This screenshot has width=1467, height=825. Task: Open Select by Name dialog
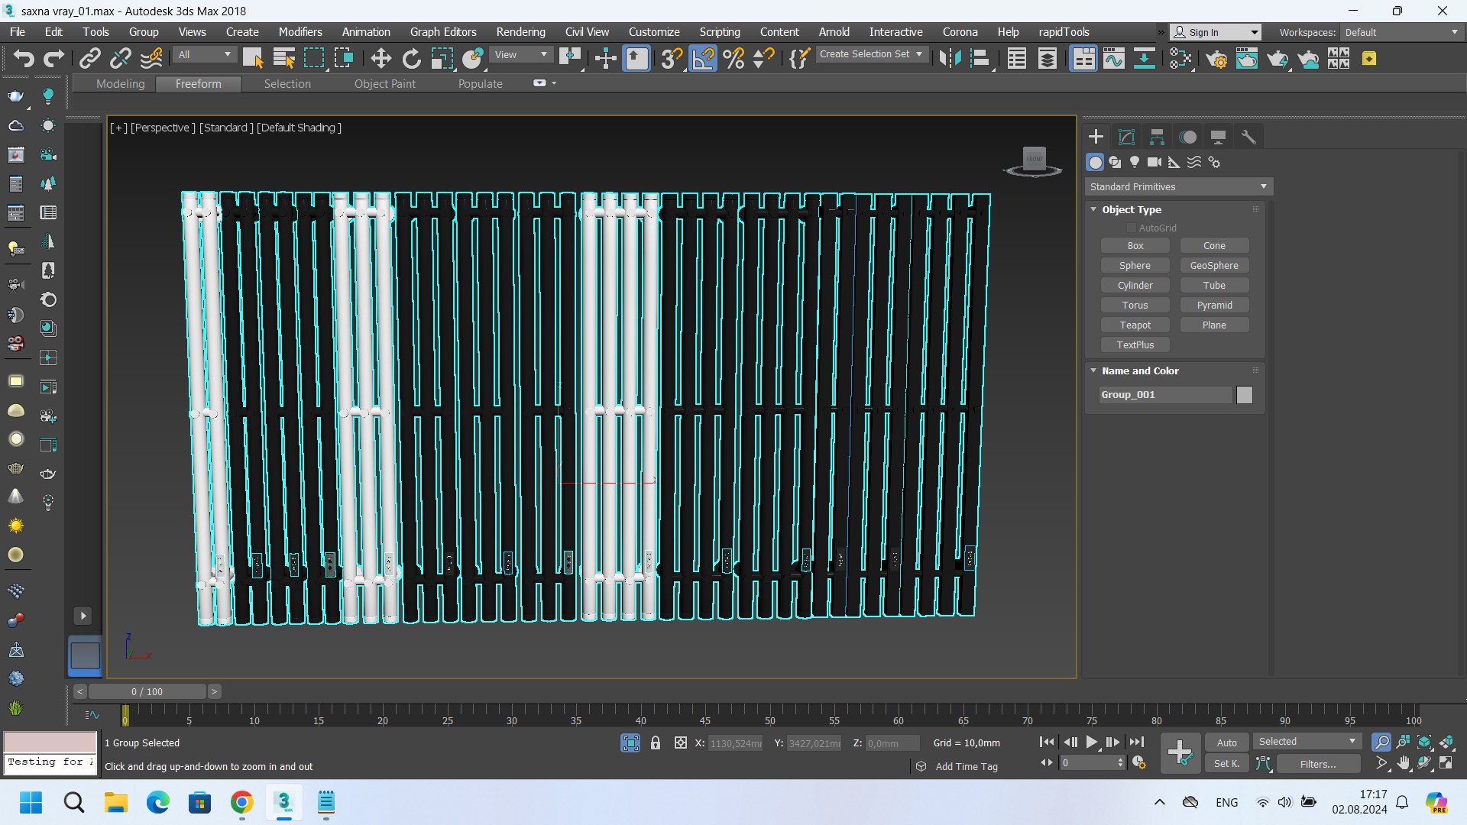tap(284, 59)
